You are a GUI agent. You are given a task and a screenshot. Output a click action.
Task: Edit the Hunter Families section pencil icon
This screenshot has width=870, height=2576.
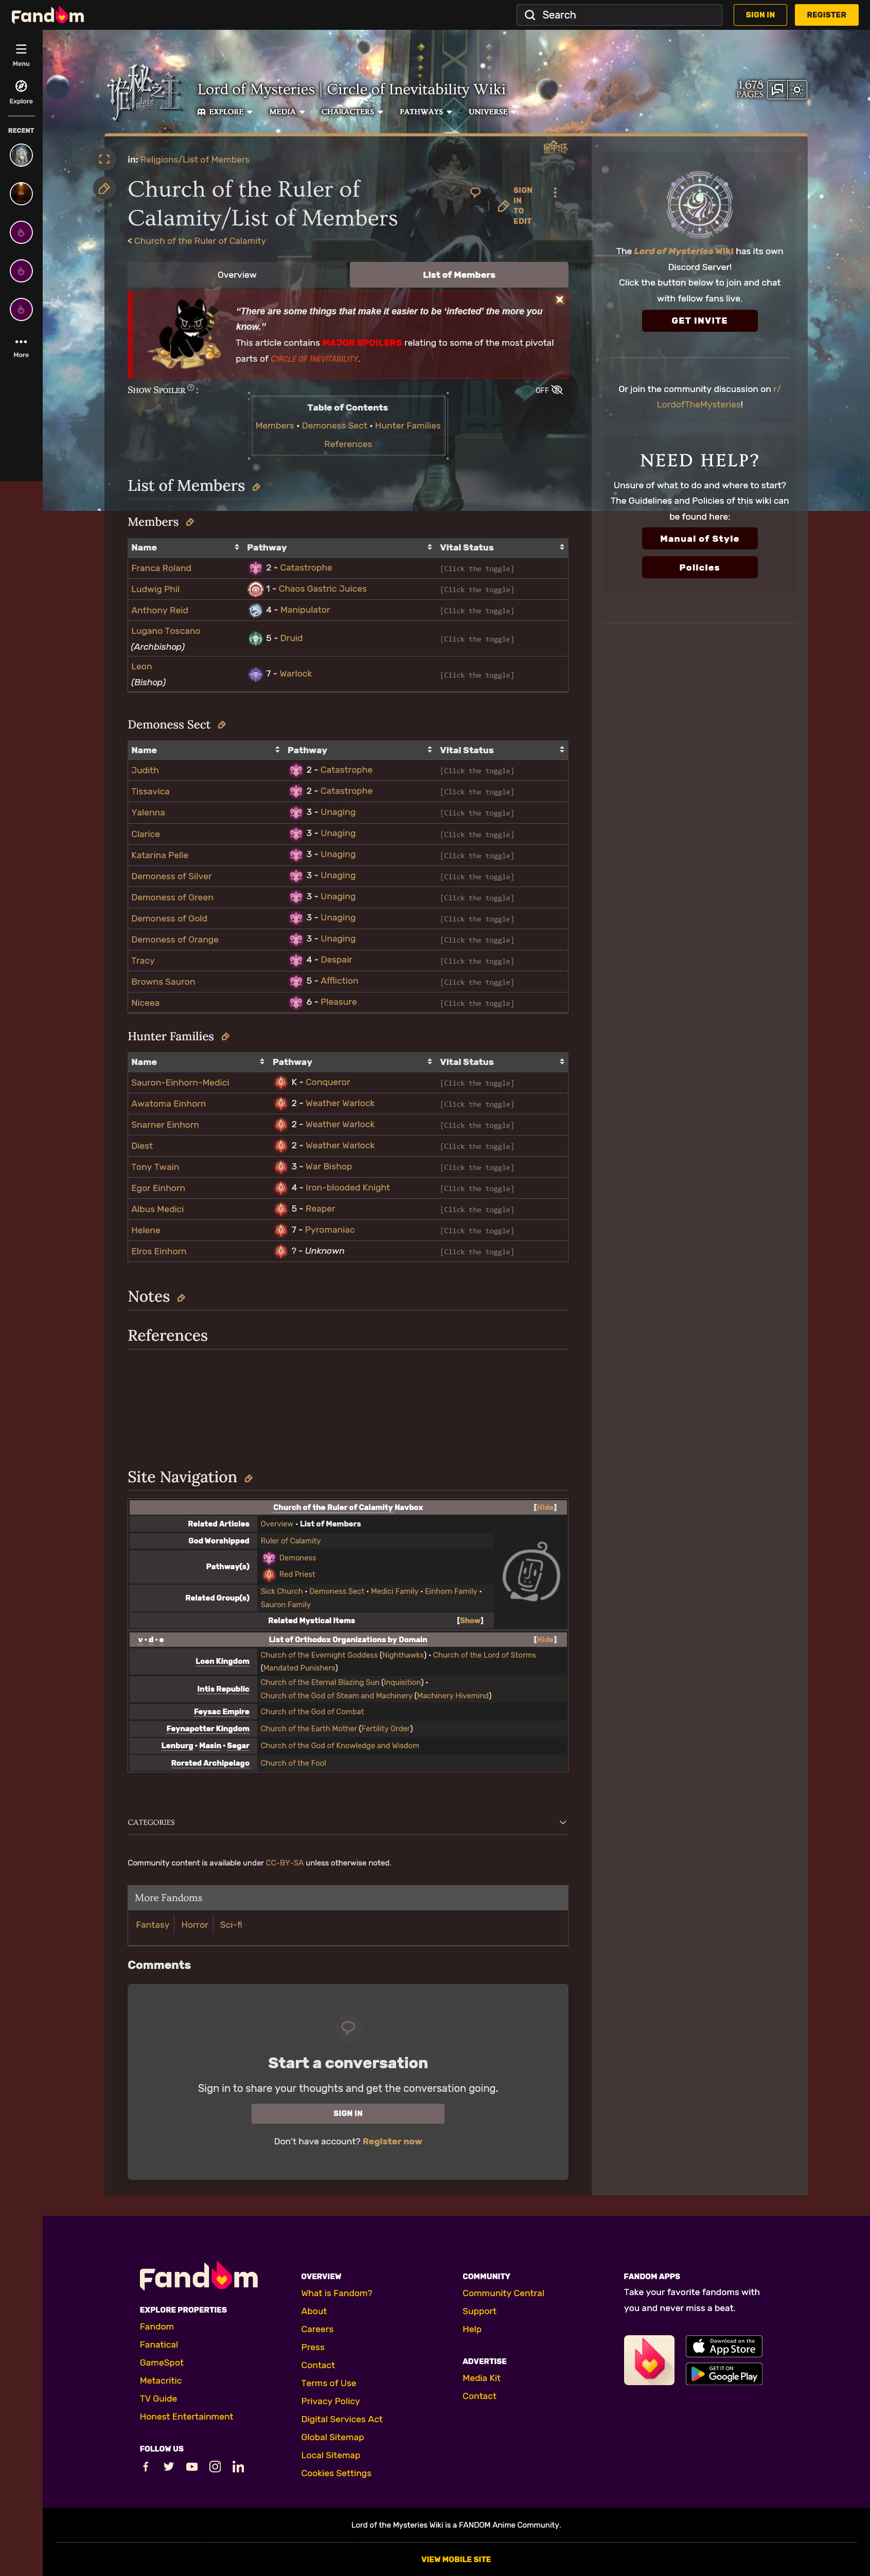(225, 1037)
